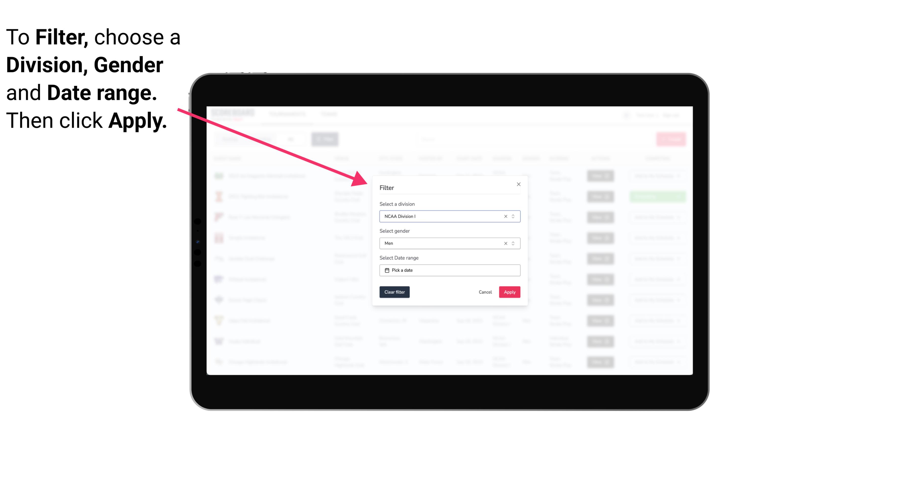Click Clear filter to reset all filters

point(394,292)
